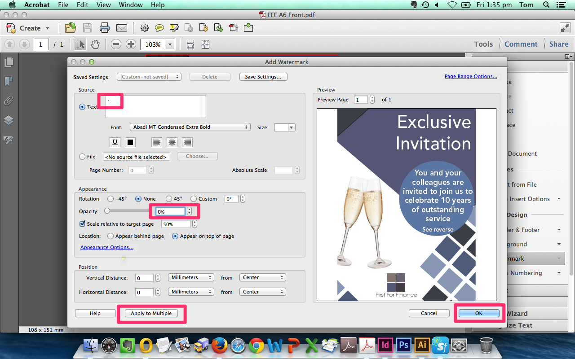Open the Page Thumbnails sidebar icon

pos(9,62)
